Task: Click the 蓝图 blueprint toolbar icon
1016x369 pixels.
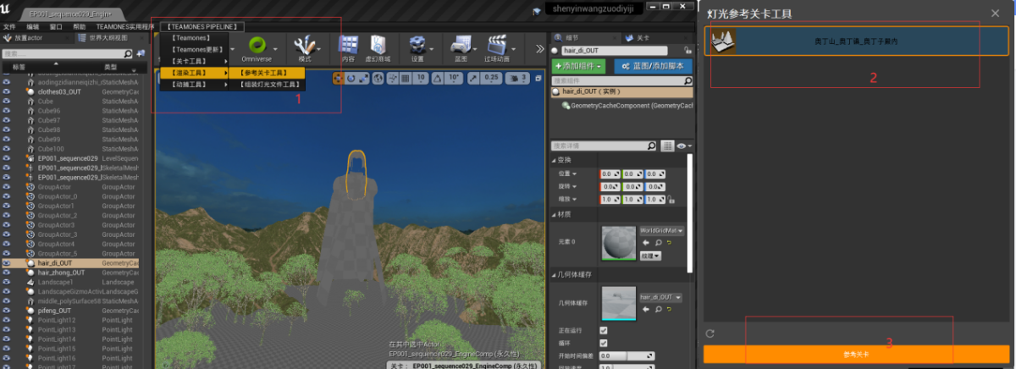Action: 461,46
